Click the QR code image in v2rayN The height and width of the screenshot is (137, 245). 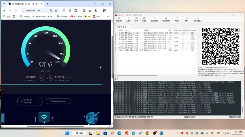pyautogui.click(x=221, y=46)
